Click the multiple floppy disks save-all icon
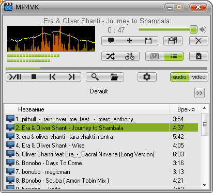The image size is (213, 193). coord(173,41)
